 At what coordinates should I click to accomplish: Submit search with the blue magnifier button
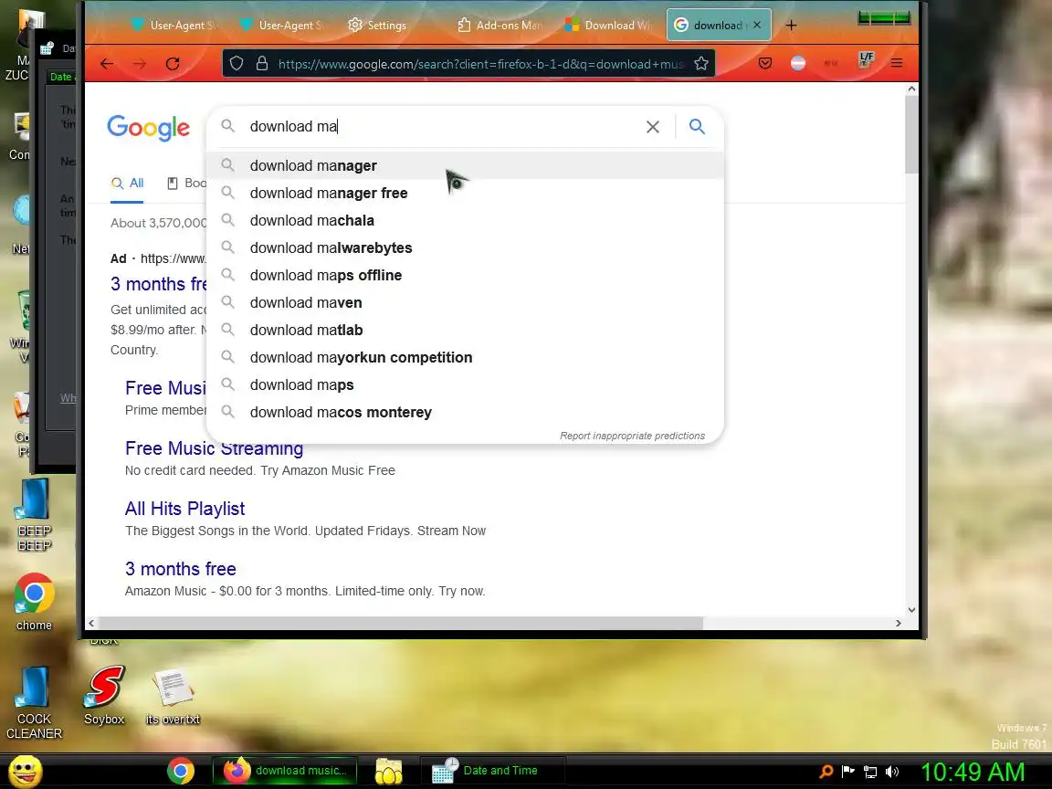coord(697,126)
